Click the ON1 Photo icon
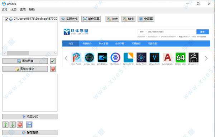This screenshot has width=215, height=137. point(115,57)
